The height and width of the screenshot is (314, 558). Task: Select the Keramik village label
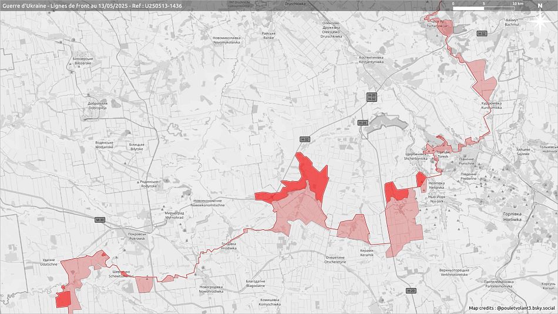(367, 253)
